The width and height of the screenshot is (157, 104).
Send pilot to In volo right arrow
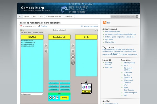pyautogui.click(x=73, y=45)
